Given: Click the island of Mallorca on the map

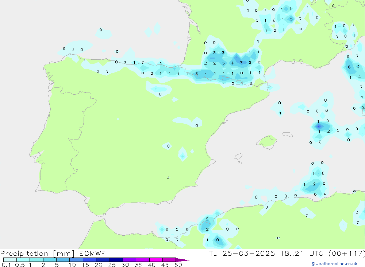Looking at the screenshot, I should tap(266, 141).
